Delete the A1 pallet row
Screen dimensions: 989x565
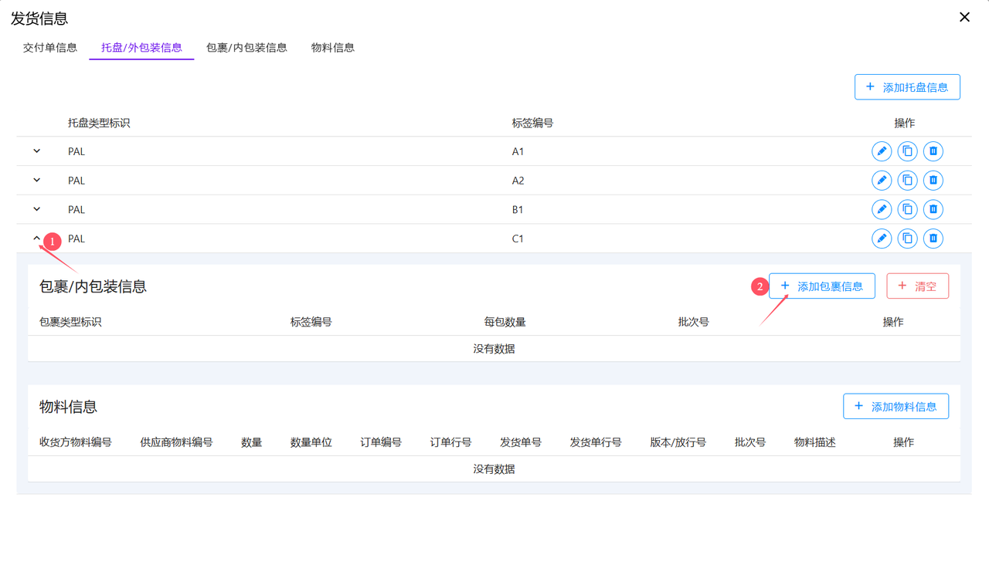tap(933, 151)
